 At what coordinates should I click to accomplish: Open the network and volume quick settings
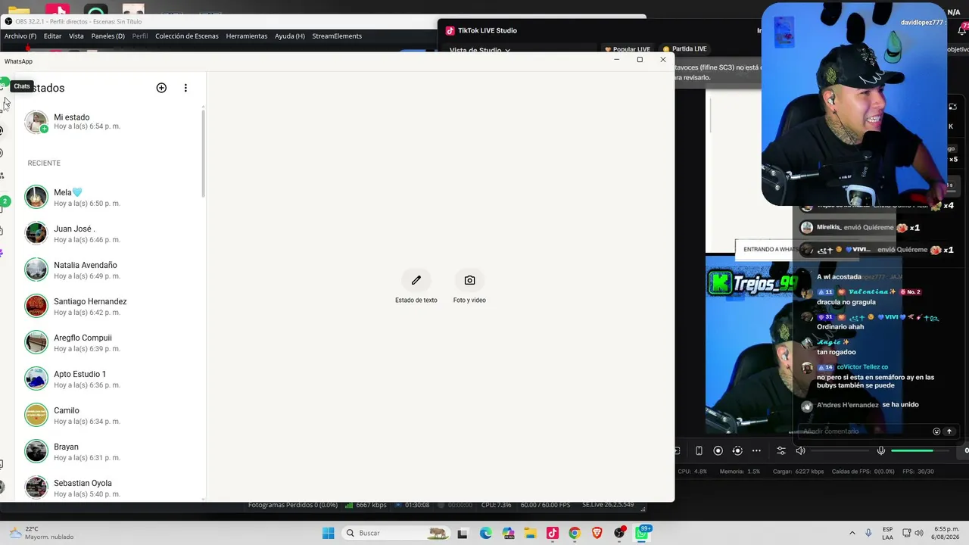[x=913, y=533]
